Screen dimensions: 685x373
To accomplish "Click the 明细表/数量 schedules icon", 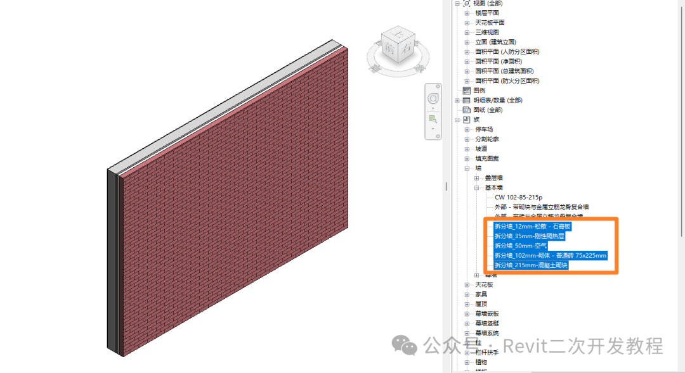I will (466, 100).
